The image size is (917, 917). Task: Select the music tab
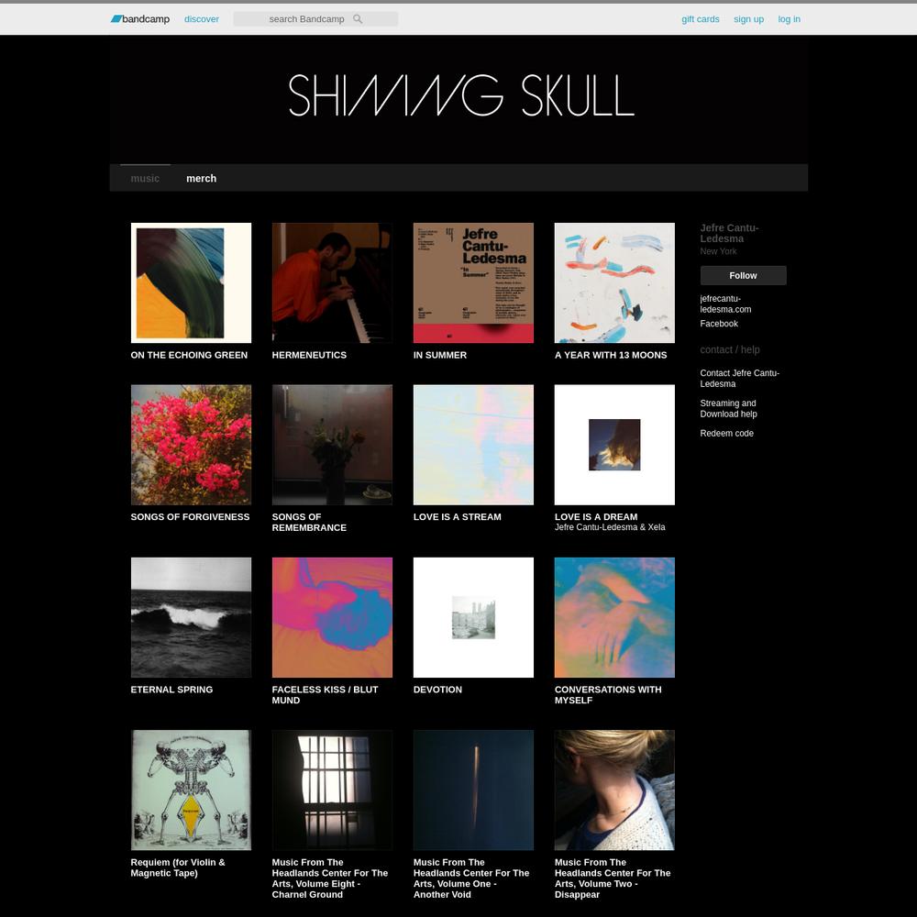[x=145, y=179]
